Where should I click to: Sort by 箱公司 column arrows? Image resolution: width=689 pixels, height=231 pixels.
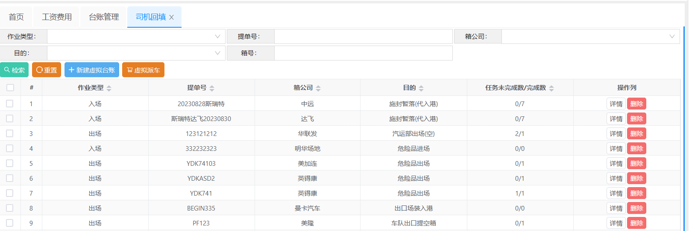[x=318, y=88]
